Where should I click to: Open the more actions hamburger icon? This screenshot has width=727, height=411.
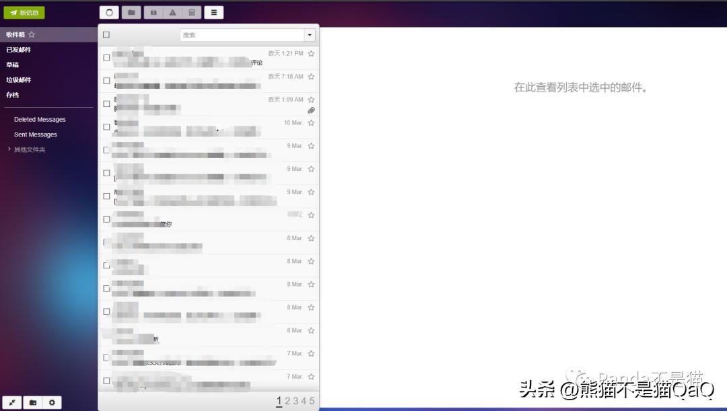(213, 12)
